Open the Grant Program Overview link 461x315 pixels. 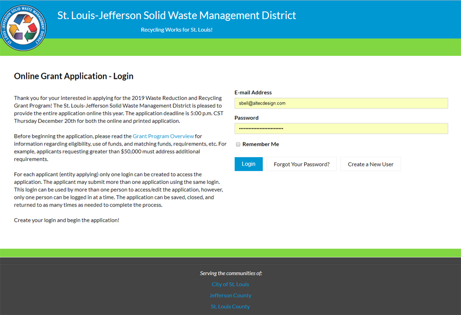point(163,136)
